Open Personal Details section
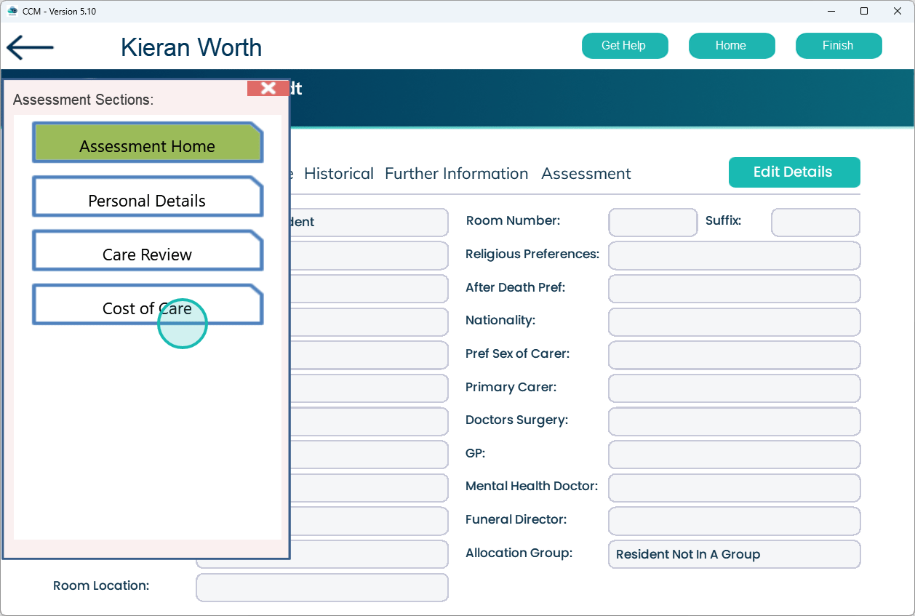This screenshot has width=915, height=616. click(148, 196)
